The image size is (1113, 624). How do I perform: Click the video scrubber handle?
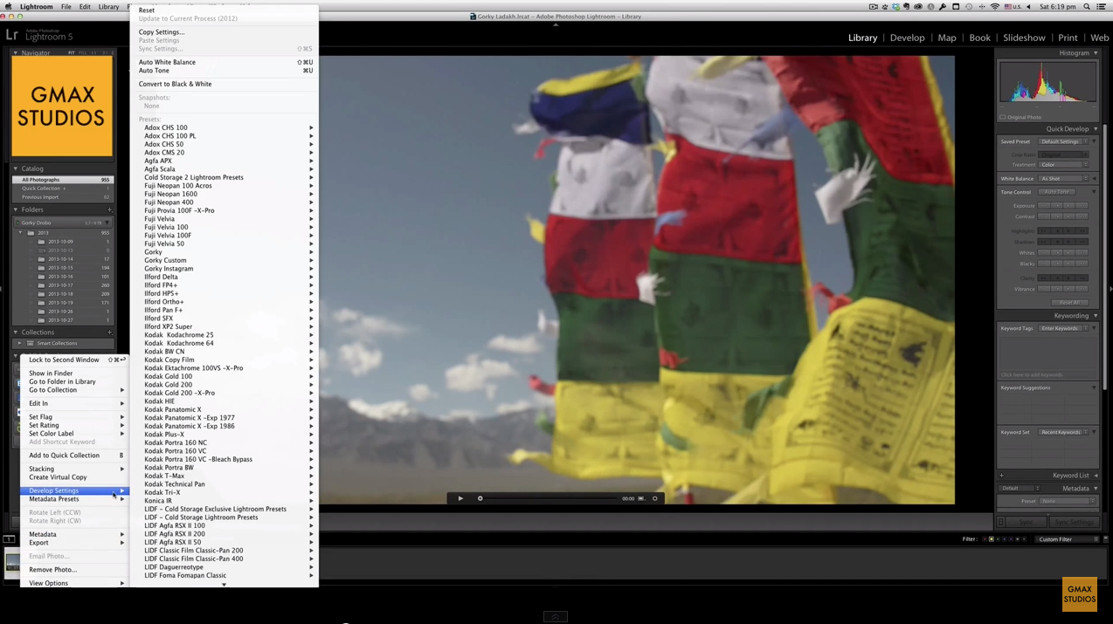point(480,498)
